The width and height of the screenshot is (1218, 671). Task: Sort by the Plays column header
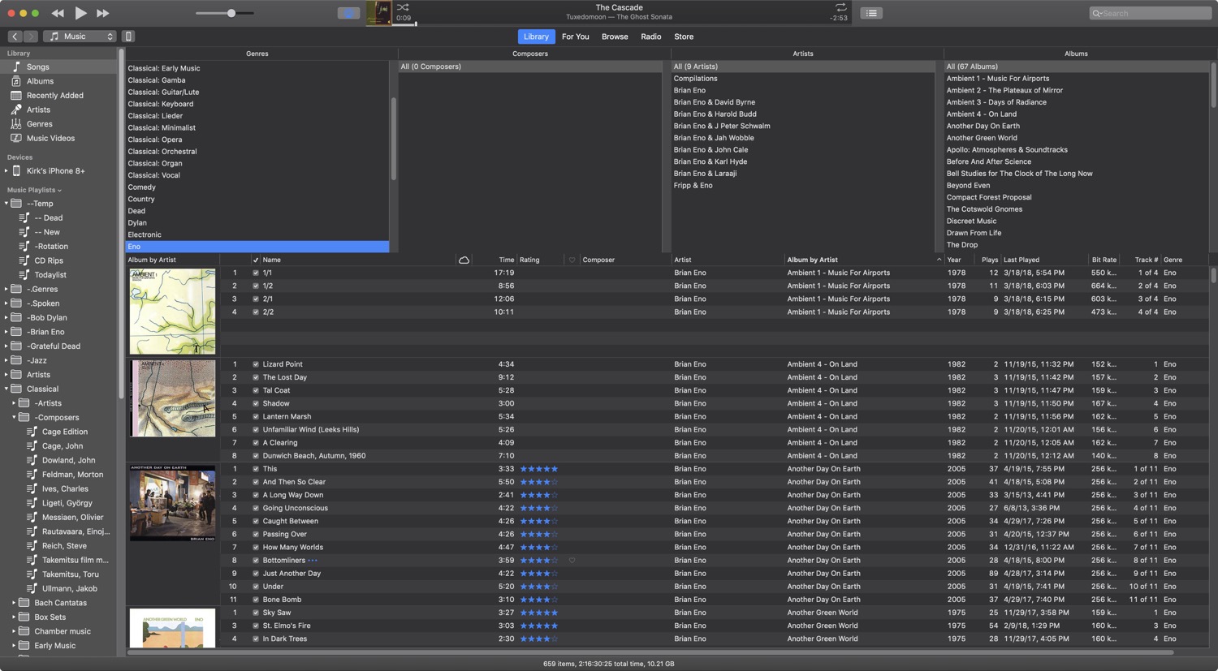coord(989,260)
